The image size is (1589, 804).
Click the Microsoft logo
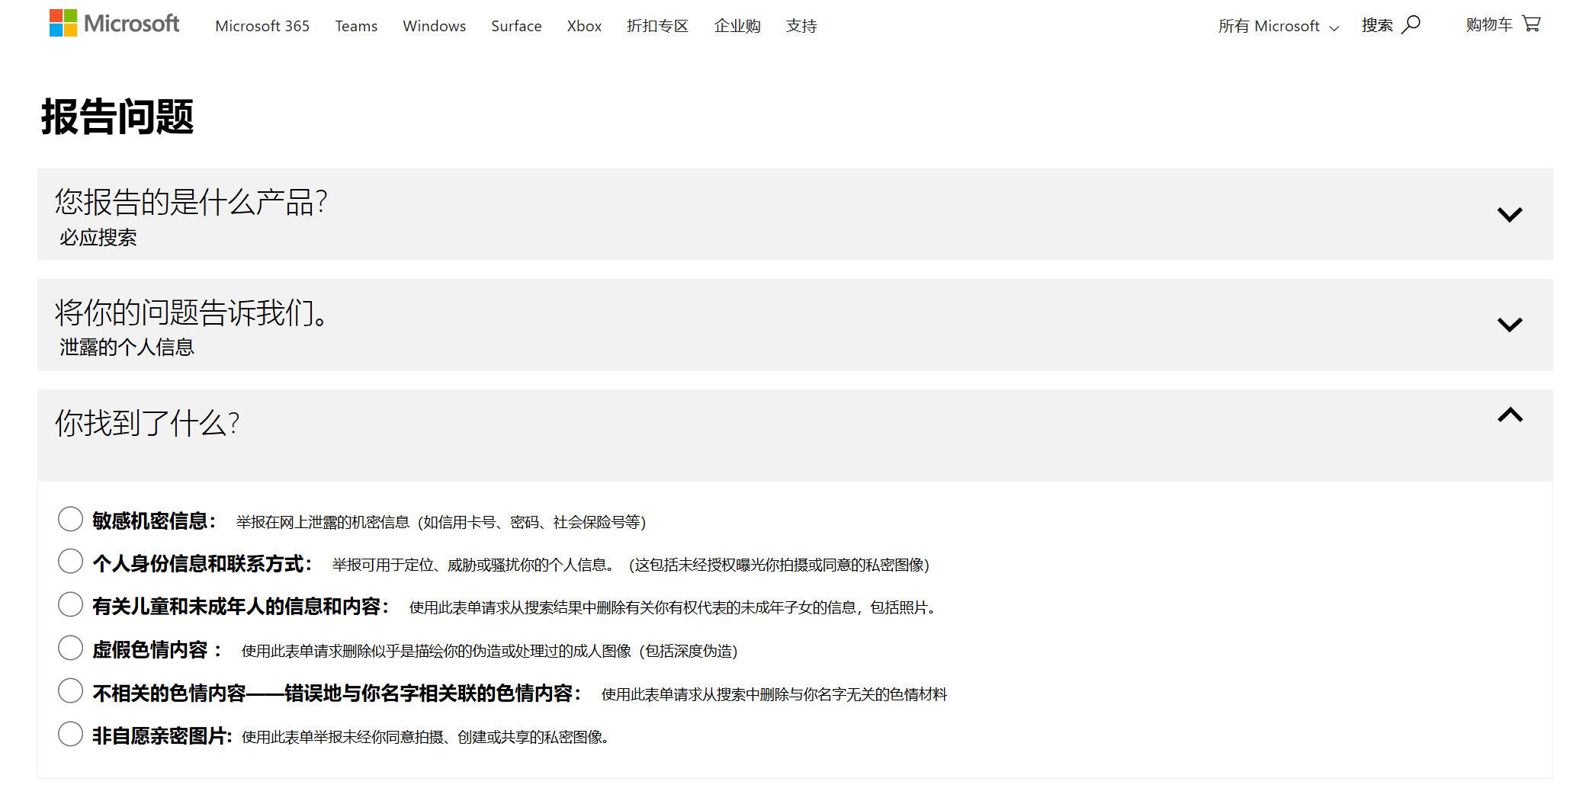click(114, 24)
